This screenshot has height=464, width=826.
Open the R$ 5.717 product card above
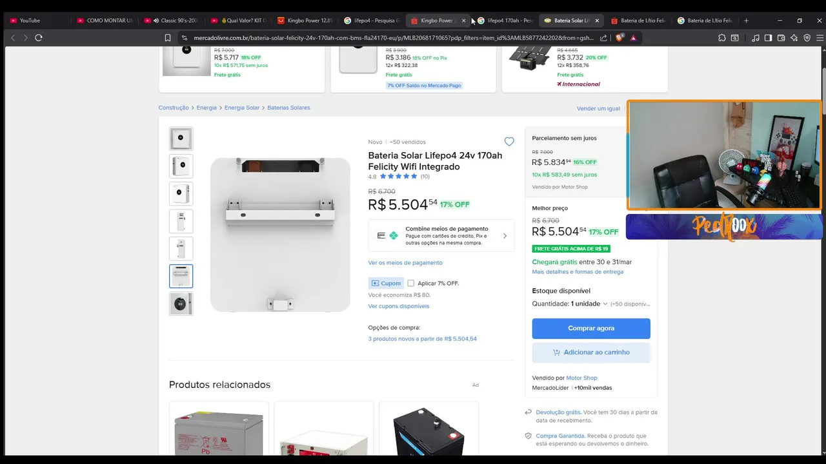(242, 70)
